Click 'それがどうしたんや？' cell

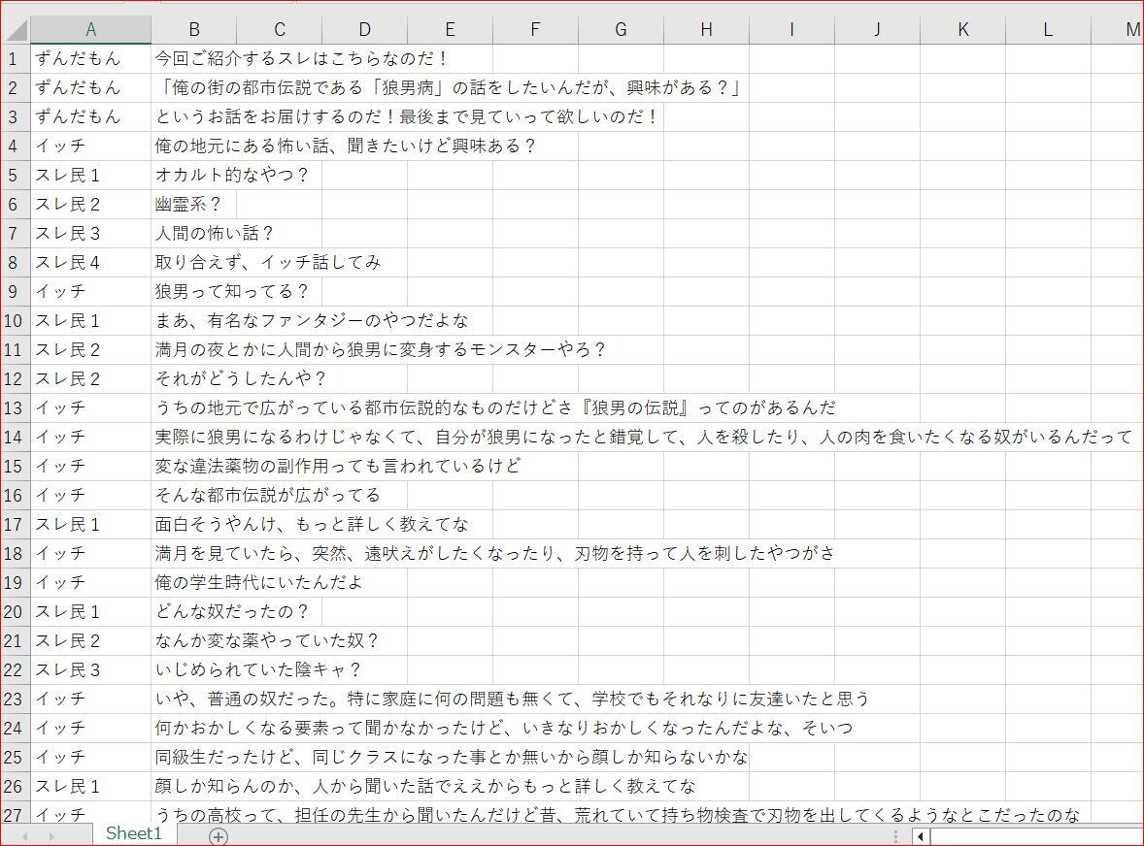pyautogui.click(x=240, y=379)
